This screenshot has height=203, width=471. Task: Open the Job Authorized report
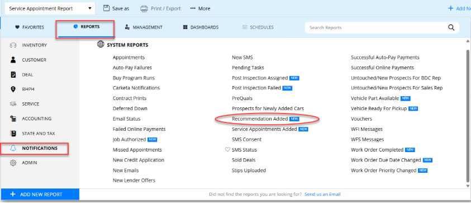129,140
